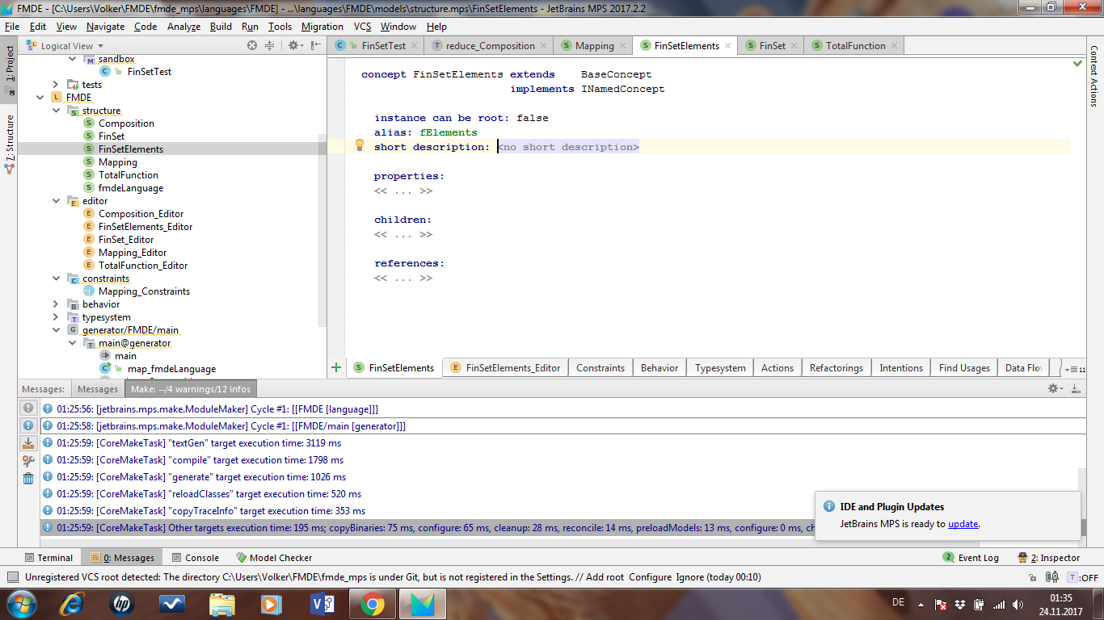This screenshot has height=620, width=1104.
Task: Switch to the TotalFunction editor tab
Action: (x=855, y=46)
